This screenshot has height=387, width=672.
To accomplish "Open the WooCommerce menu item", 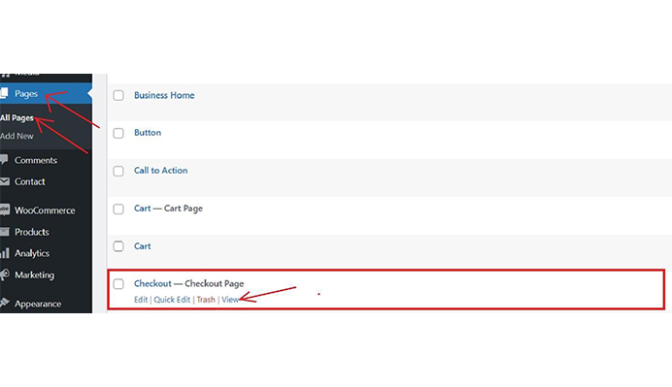I will click(x=46, y=210).
